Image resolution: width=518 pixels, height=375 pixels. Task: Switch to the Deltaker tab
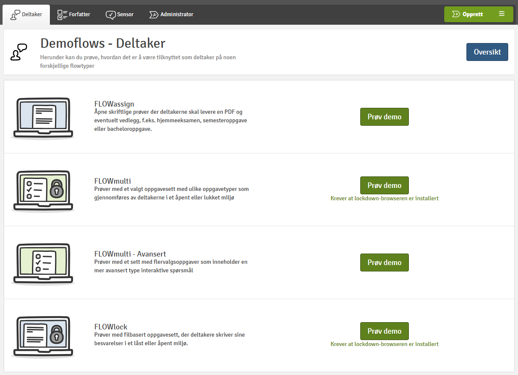pos(26,14)
